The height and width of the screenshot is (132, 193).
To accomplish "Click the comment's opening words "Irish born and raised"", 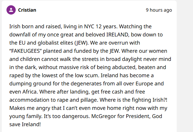I will 35,27.
